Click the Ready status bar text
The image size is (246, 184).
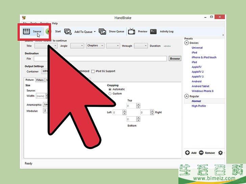(x=28, y=163)
